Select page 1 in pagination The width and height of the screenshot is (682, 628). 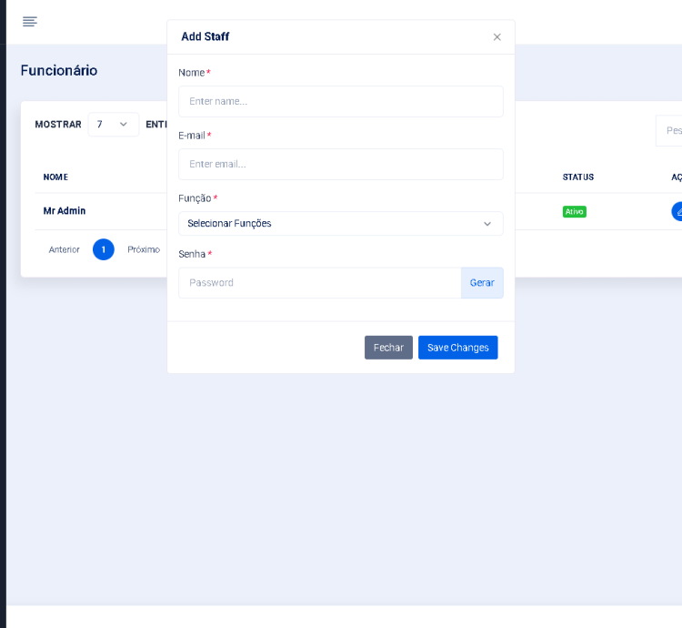pyautogui.click(x=104, y=249)
